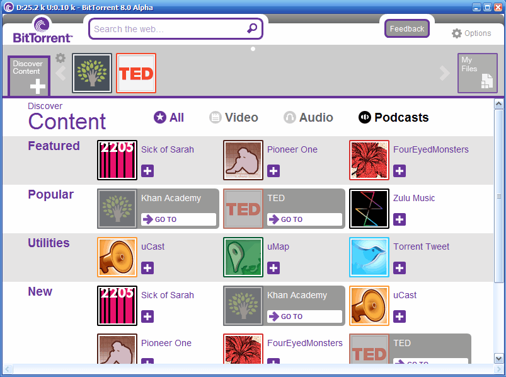Click Khan Academy thumbnail in New row
This screenshot has height=377, width=506.
point(243,306)
